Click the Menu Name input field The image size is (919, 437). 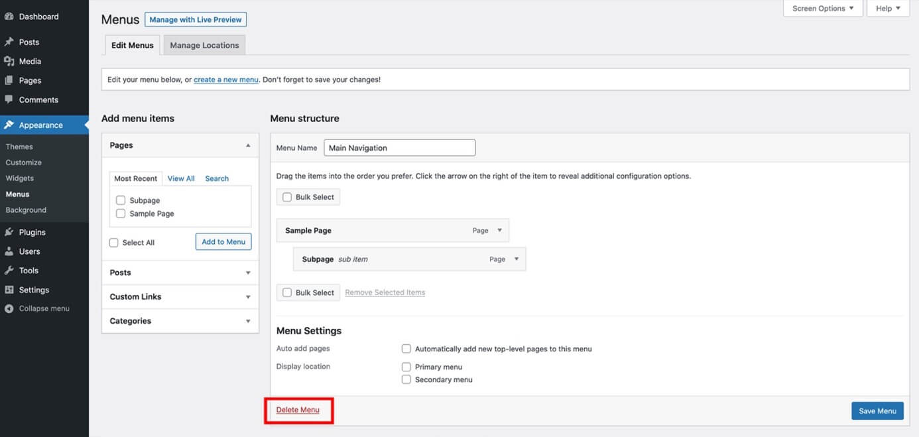pos(400,148)
